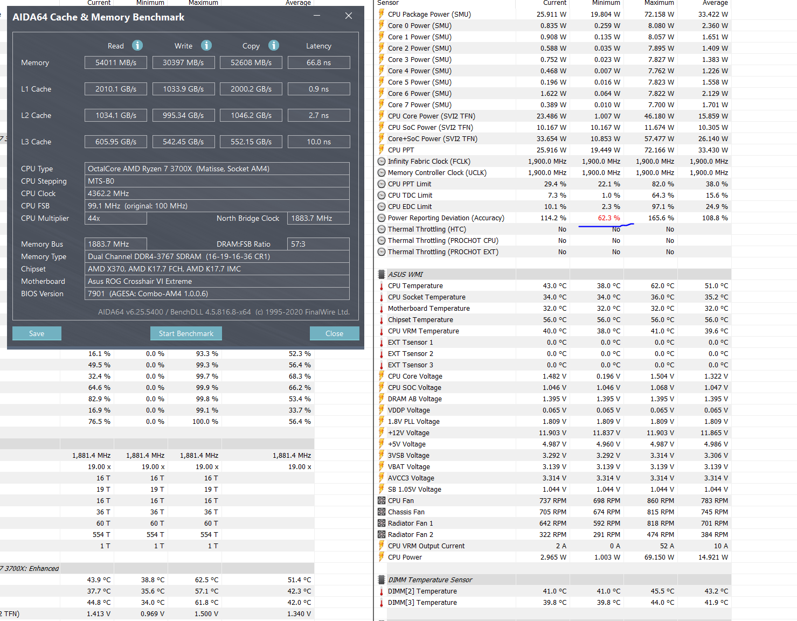Minimize the AIDA64 benchmark window
The width and height of the screenshot is (797, 621).
pos(317,16)
